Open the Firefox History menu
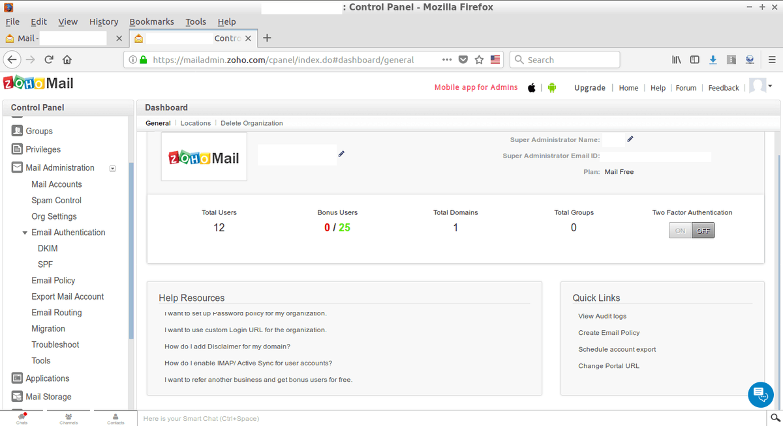 click(104, 21)
